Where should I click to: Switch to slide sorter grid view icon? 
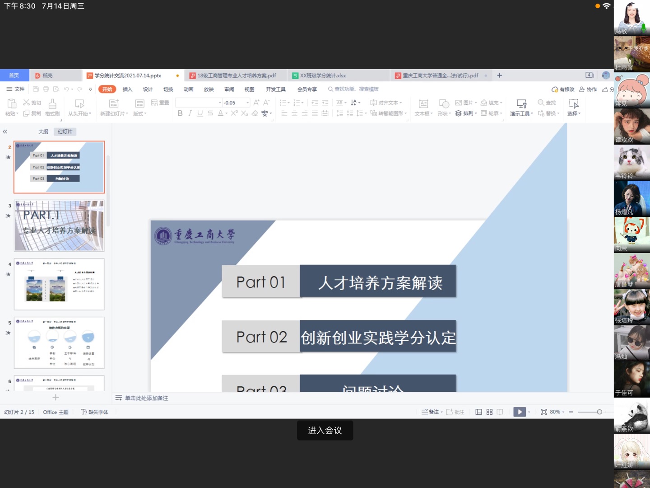point(489,412)
